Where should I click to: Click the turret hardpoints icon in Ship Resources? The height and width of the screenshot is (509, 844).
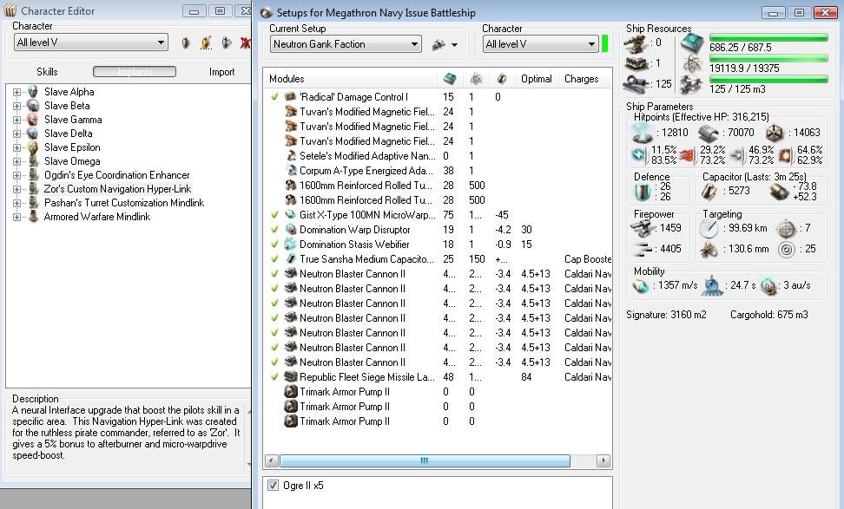click(x=636, y=43)
